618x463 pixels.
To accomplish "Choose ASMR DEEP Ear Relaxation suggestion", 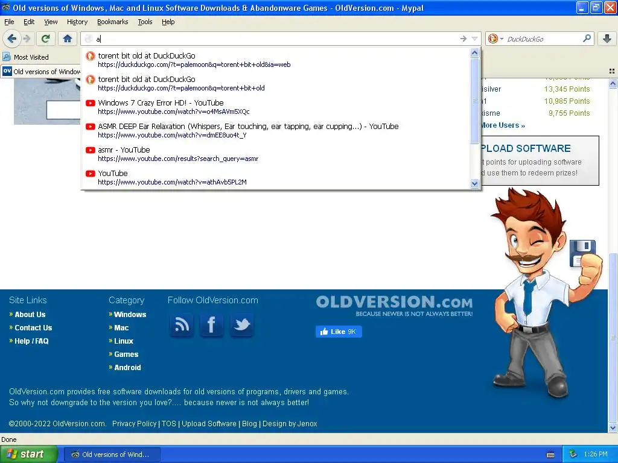I will pos(276,130).
